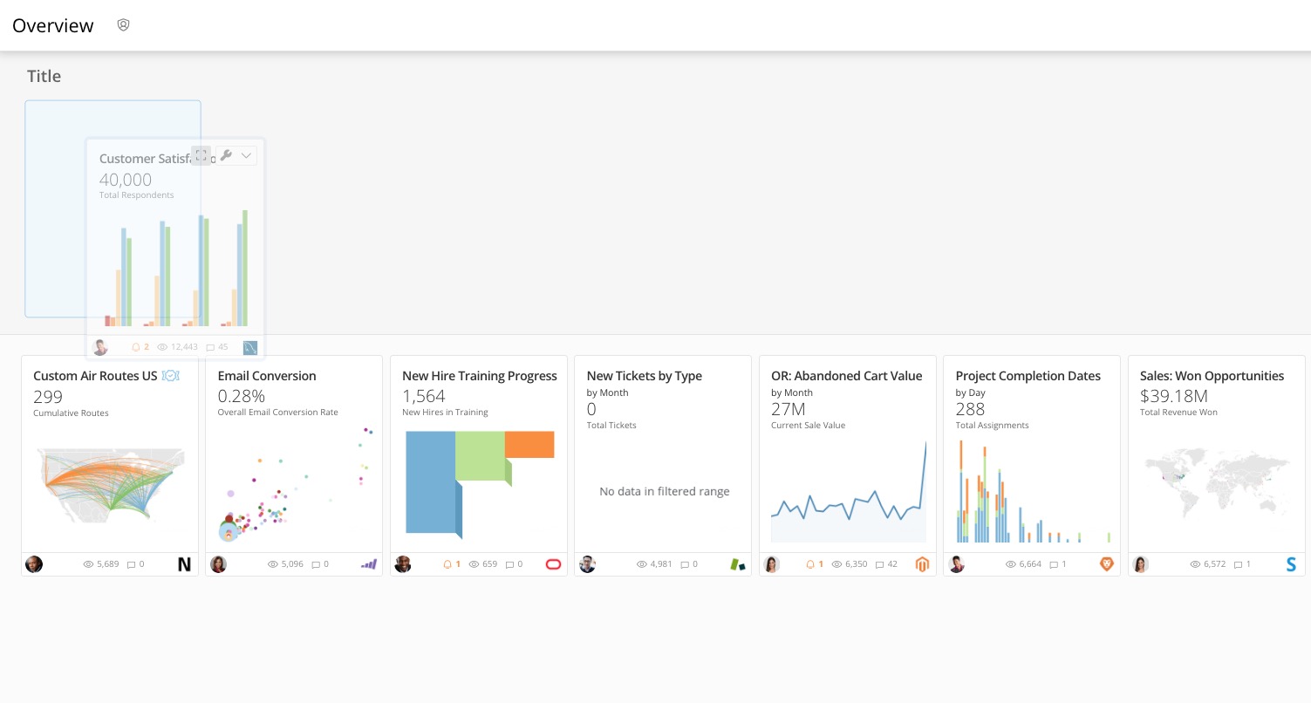Click the alert bell on OR: Abandoned Cart Value
This screenshot has height=703, width=1311.
[x=810, y=564]
